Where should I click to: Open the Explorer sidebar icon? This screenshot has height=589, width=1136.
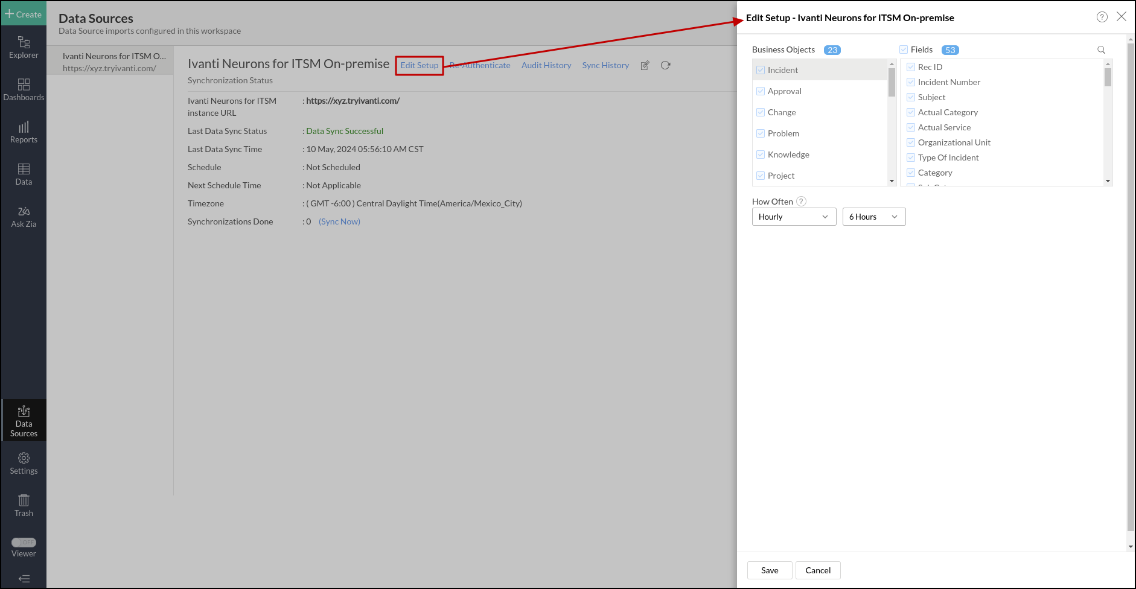(x=24, y=47)
